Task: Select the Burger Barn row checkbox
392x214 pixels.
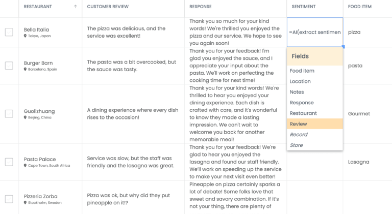Action: click(x=9, y=66)
